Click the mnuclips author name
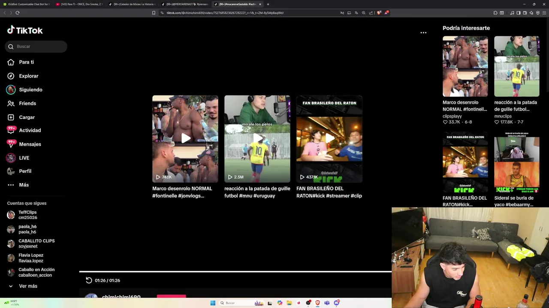Image resolution: width=549 pixels, height=308 pixels. pyautogui.click(x=503, y=116)
